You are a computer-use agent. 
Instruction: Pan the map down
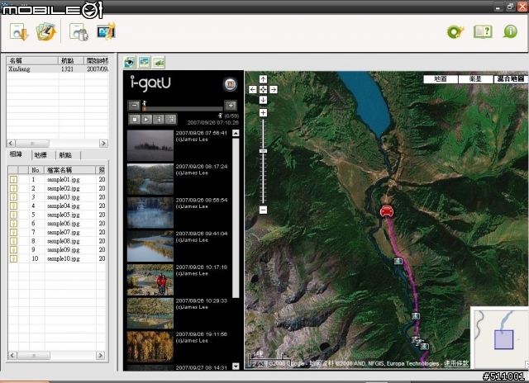263,100
